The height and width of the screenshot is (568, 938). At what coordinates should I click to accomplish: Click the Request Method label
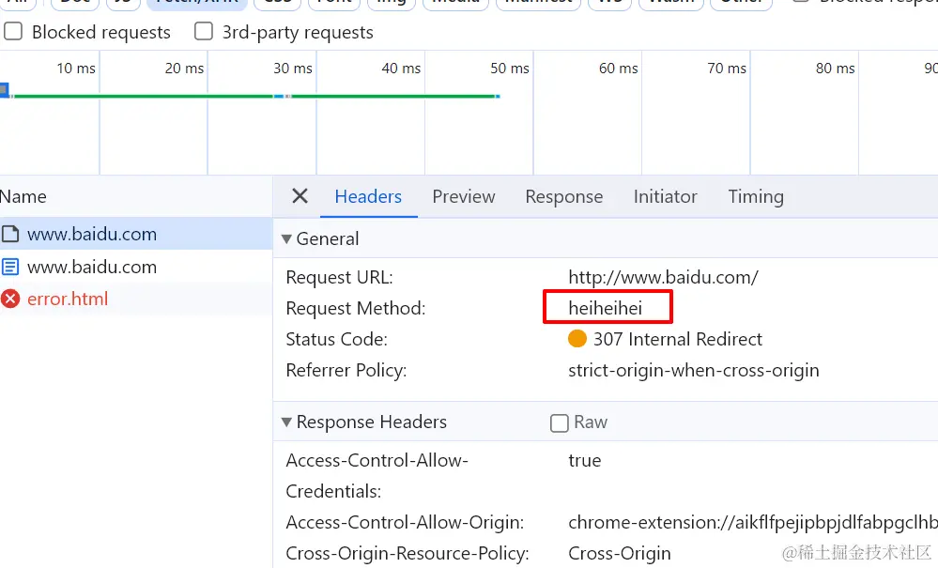pos(355,308)
